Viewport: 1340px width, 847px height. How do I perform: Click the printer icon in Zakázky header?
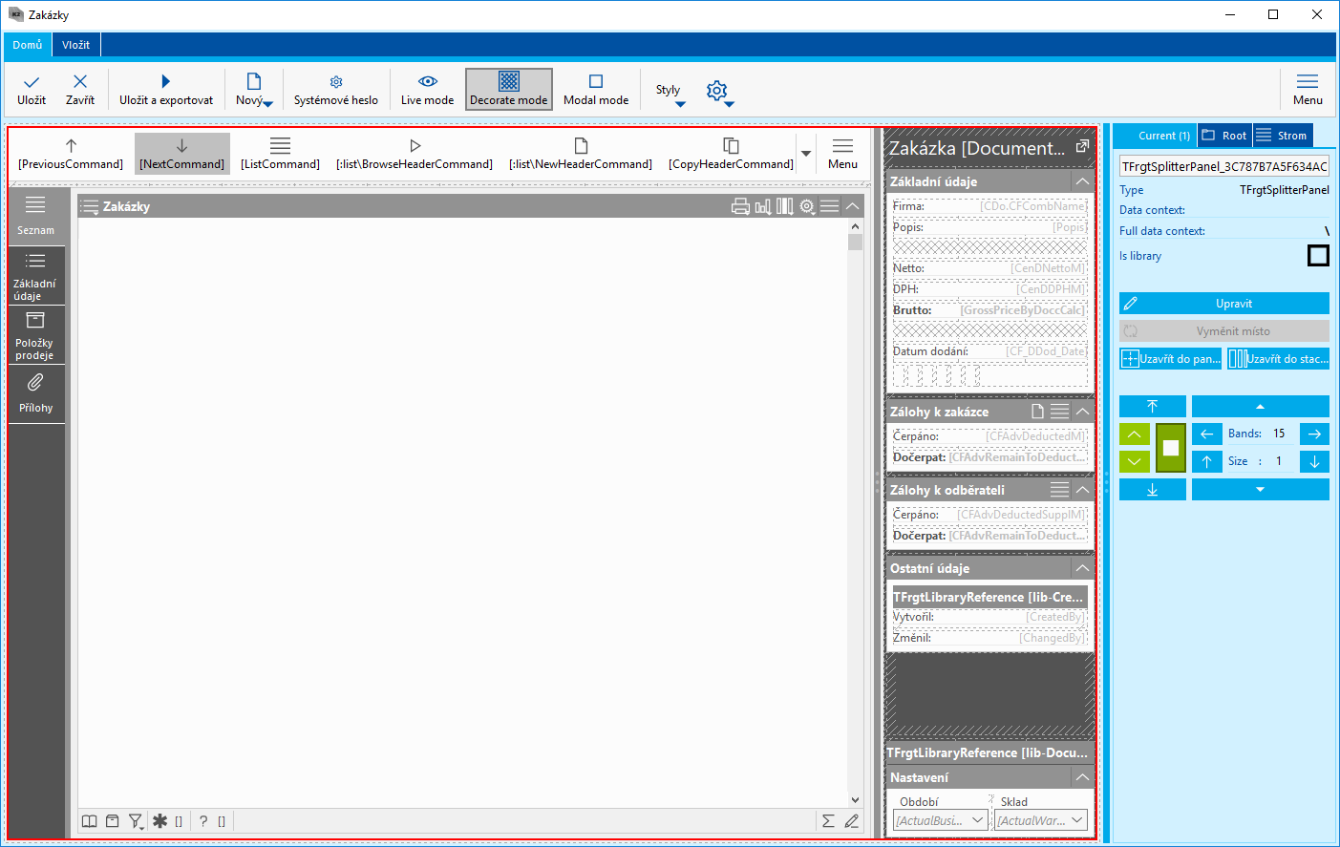coord(740,206)
